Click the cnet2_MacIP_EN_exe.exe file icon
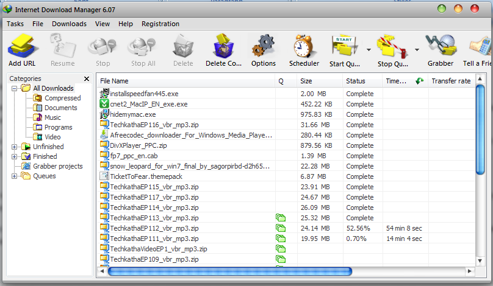 (x=104, y=104)
